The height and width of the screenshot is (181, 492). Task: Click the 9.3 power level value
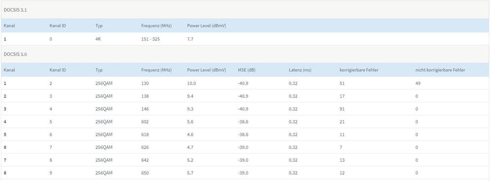190,109
